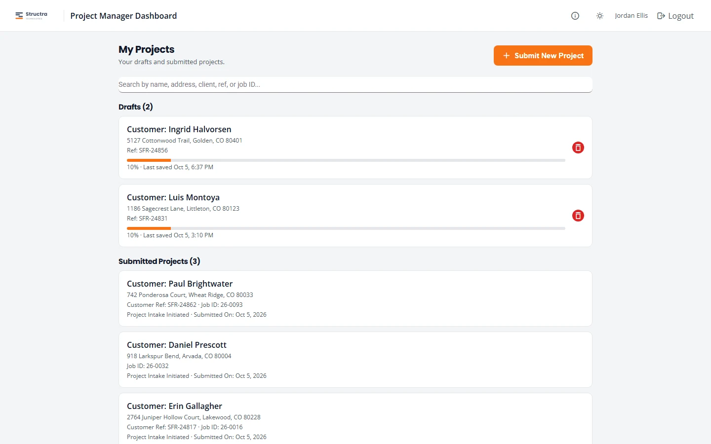Click the Project Manager Dashboard title
This screenshot has width=711, height=444.
[123, 16]
